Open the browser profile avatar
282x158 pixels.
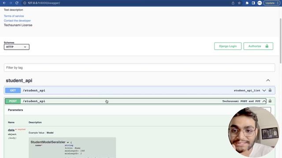click(260, 3)
